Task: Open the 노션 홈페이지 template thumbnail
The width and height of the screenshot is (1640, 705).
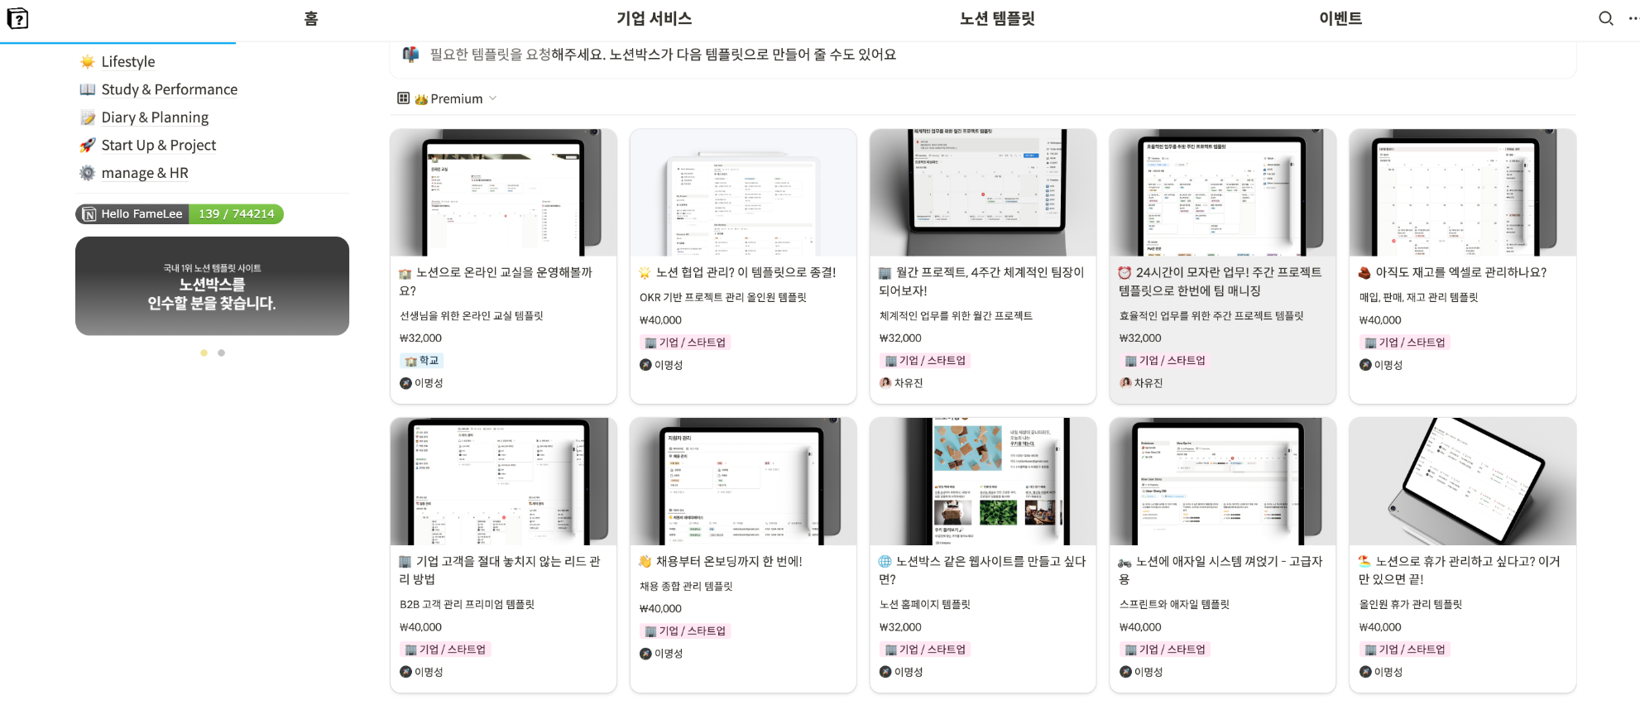Action: click(x=983, y=481)
